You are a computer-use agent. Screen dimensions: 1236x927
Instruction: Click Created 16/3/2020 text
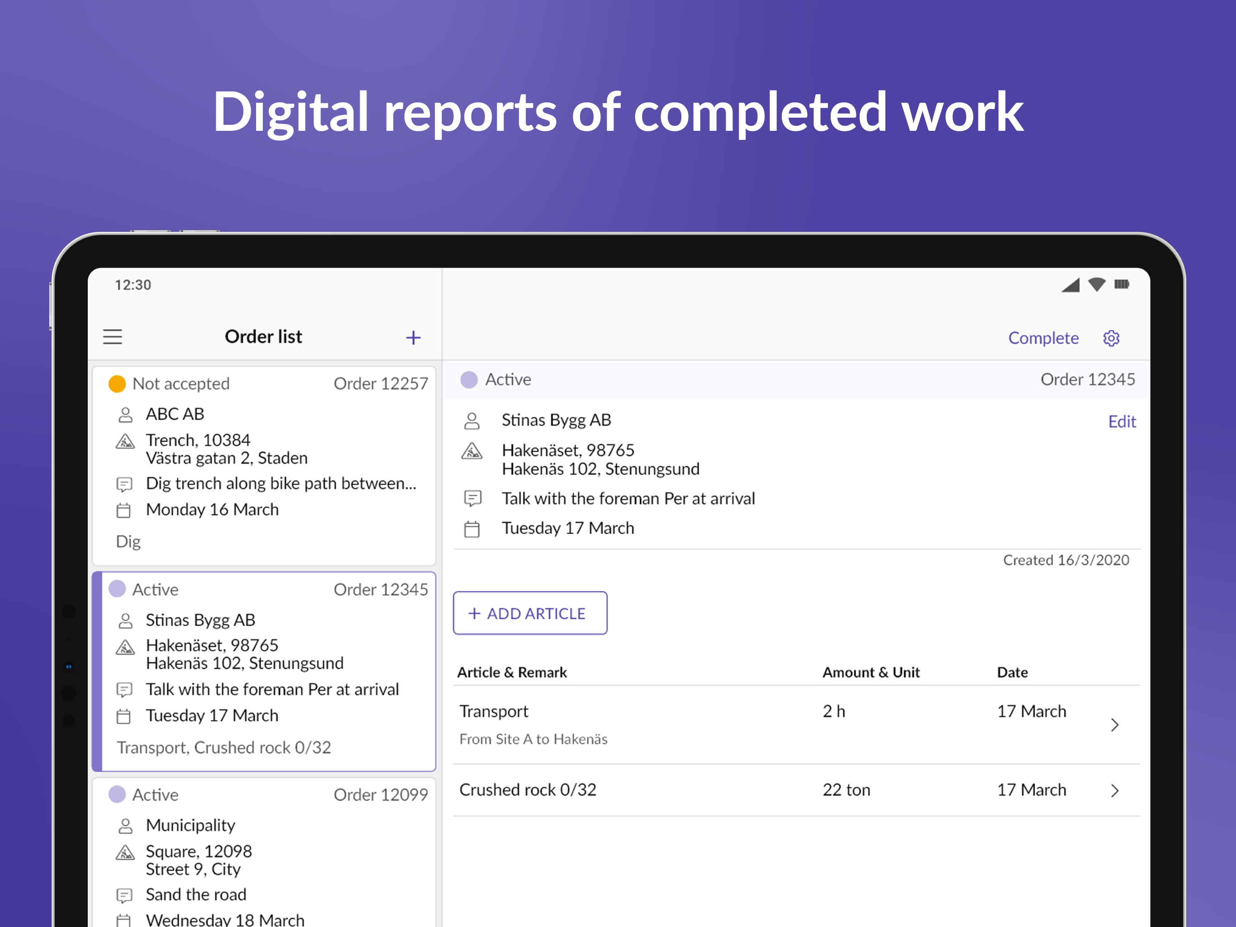1065,559
